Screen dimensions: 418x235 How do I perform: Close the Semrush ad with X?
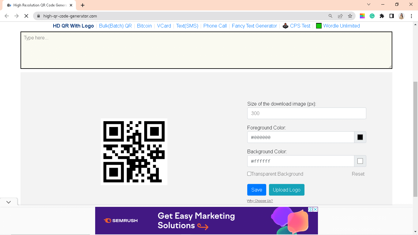tap(315, 209)
